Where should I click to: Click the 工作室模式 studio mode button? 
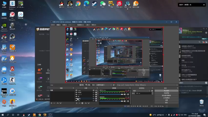166,98
